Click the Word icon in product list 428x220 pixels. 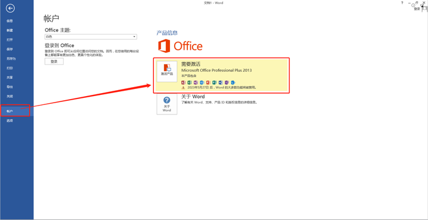tap(221, 82)
